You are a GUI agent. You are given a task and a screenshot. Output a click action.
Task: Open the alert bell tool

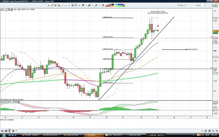pos(55,5)
